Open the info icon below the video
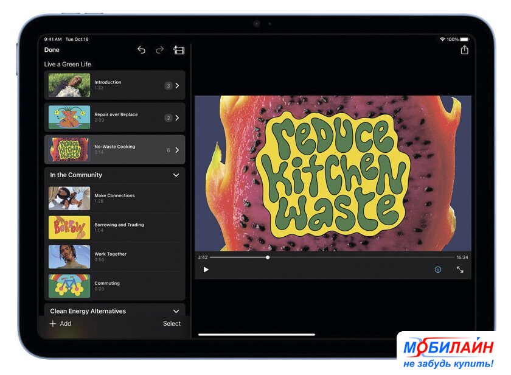The width and height of the screenshot is (511, 375). pyautogui.click(x=437, y=270)
